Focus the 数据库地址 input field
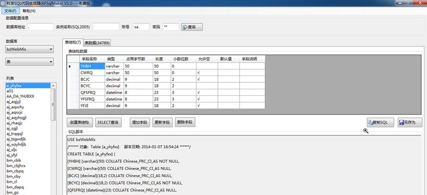 pos(40,27)
